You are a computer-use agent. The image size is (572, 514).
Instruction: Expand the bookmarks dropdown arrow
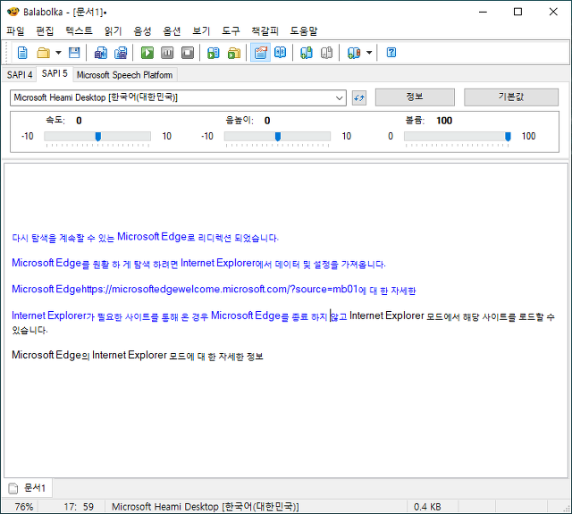[x=369, y=53]
